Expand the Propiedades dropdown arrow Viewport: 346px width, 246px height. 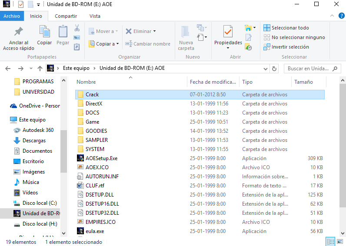228,48
